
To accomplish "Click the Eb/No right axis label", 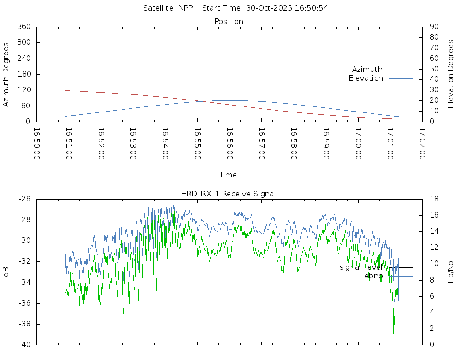I will click(x=451, y=272).
